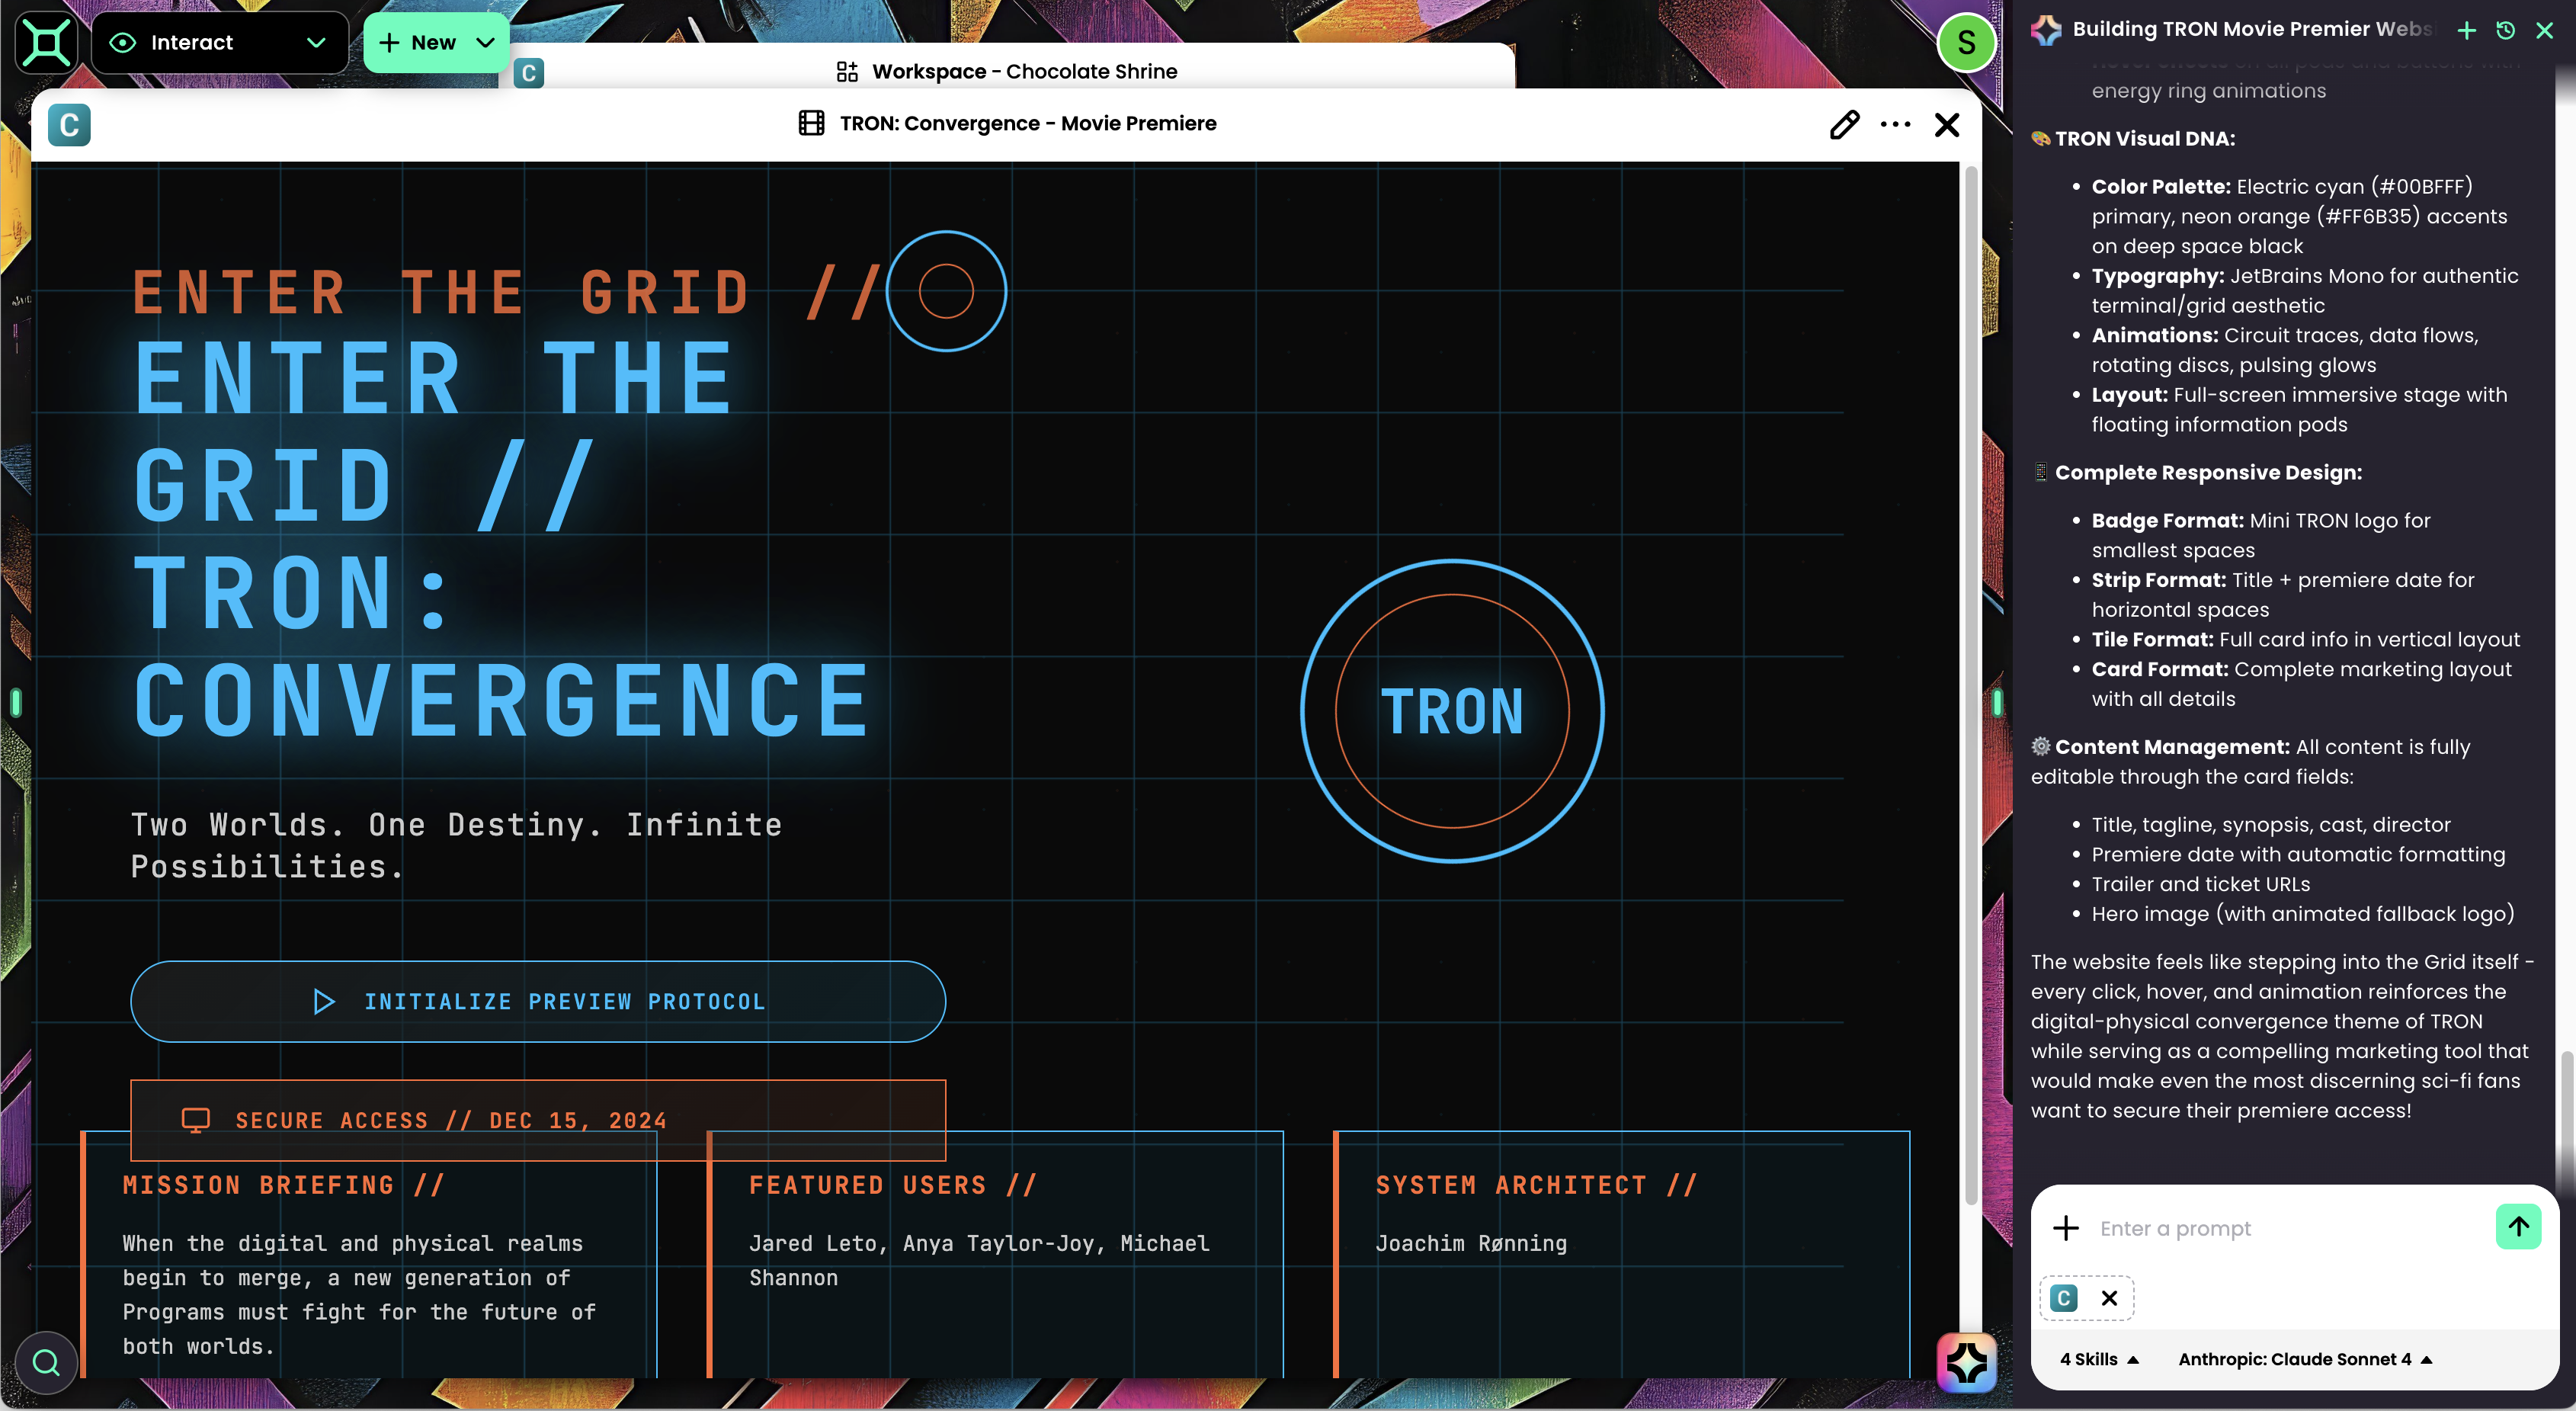
Task: Click the tagline Two Worlds. One Destiny.
Action: (x=457, y=845)
